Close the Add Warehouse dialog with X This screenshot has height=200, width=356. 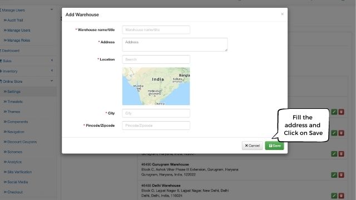coord(282,14)
